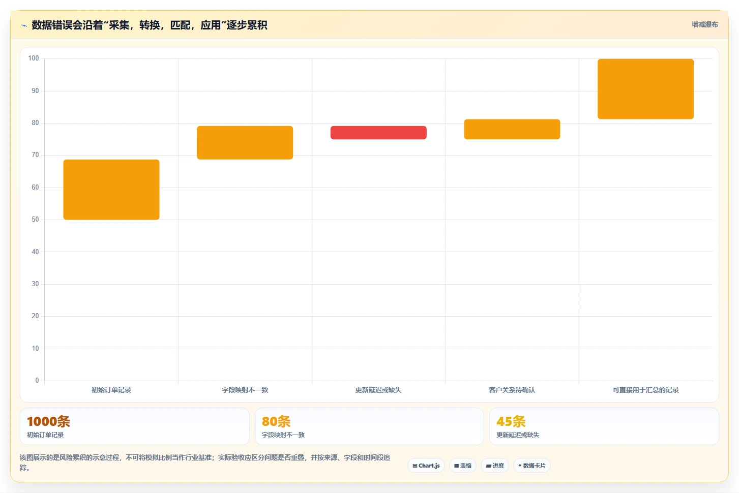
Task: Click the y-axis value 80
Action: (x=35, y=123)
